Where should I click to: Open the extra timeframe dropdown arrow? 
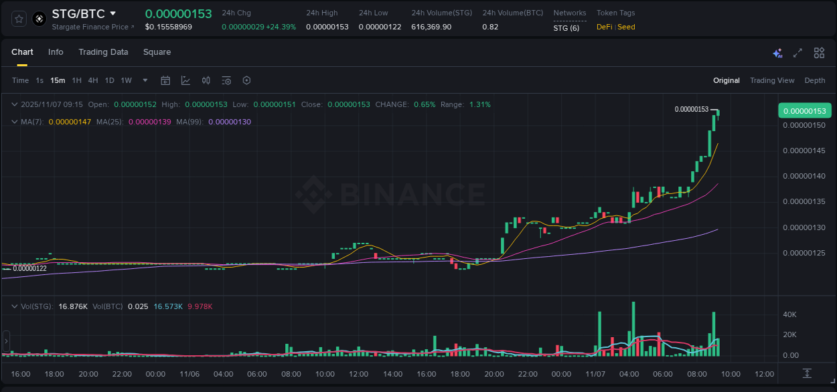coord(144,80)
